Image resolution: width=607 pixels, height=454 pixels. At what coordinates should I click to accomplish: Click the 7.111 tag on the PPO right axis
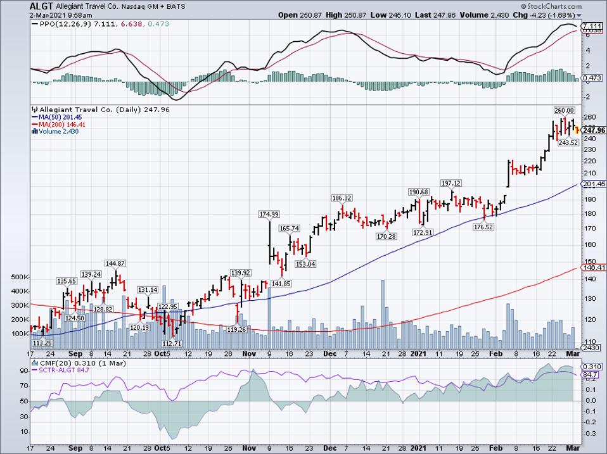(x=592, y=26)
